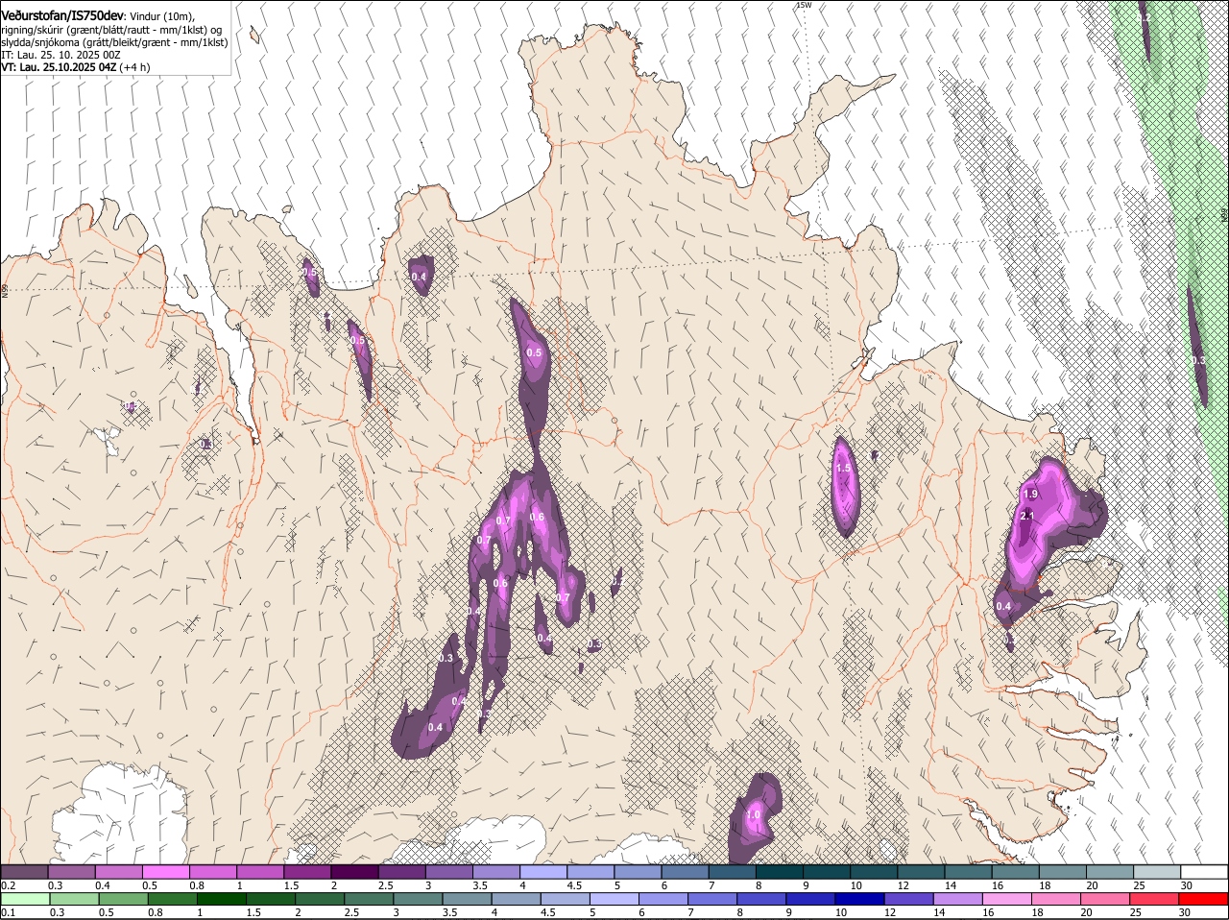The height and width of the screenshot is (920, 1229).
Task: Select the grey-teal 3–3.5 swatch in green scale
Action: pyautogui.click(x=419, y=899)
